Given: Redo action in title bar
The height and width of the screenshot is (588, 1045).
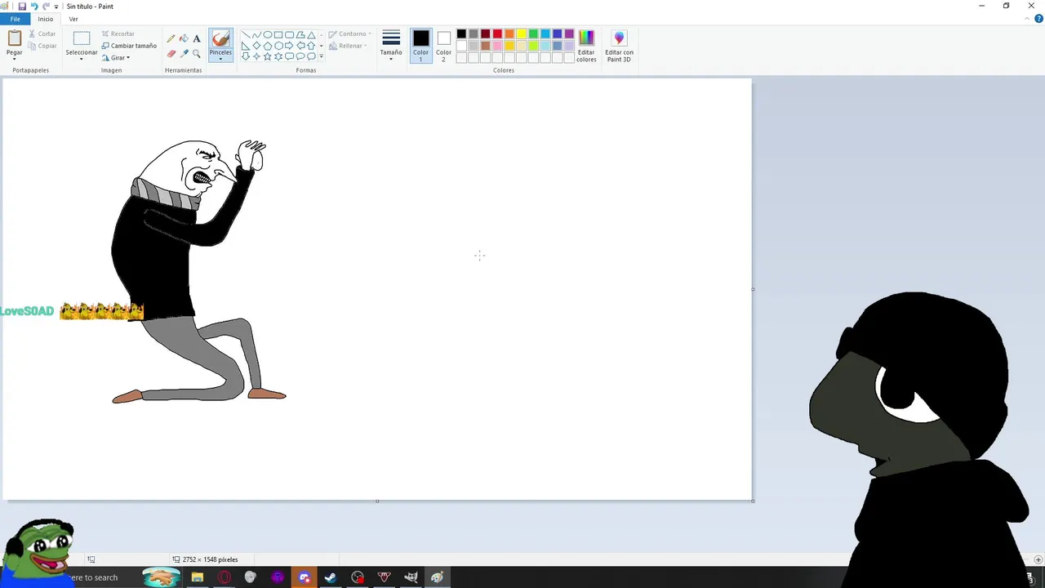Looking at the screenshot, I should coord(47,6).
